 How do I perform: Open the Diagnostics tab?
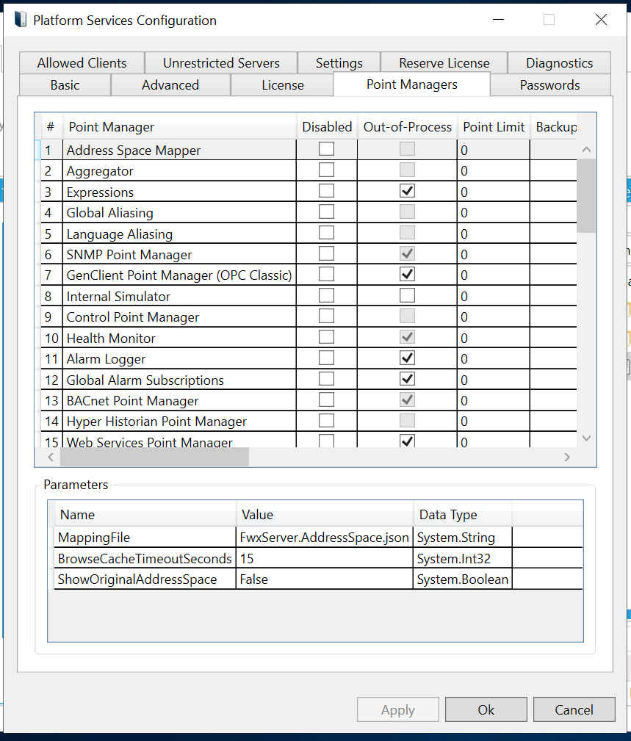coord(559,63)
